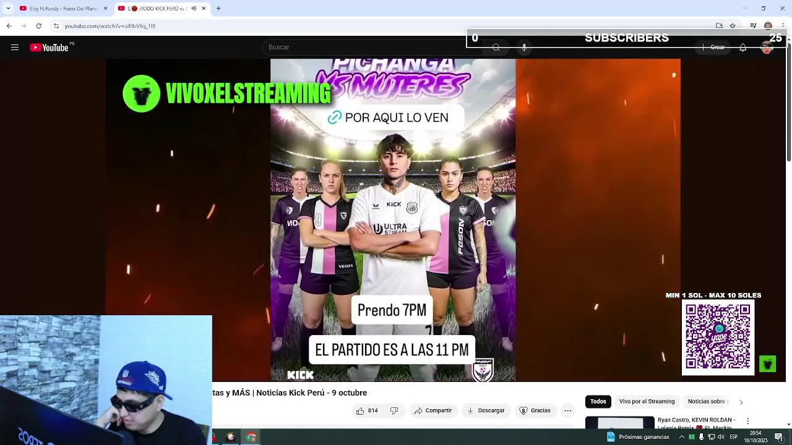Close the TODO KICK PERÚ tab
The width and height of the screenshot is (792, 445).
204,9
